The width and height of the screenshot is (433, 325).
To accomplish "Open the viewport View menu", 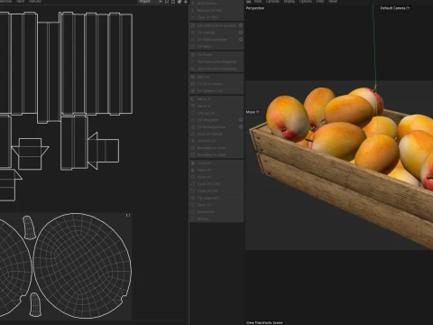I will 258,1.
